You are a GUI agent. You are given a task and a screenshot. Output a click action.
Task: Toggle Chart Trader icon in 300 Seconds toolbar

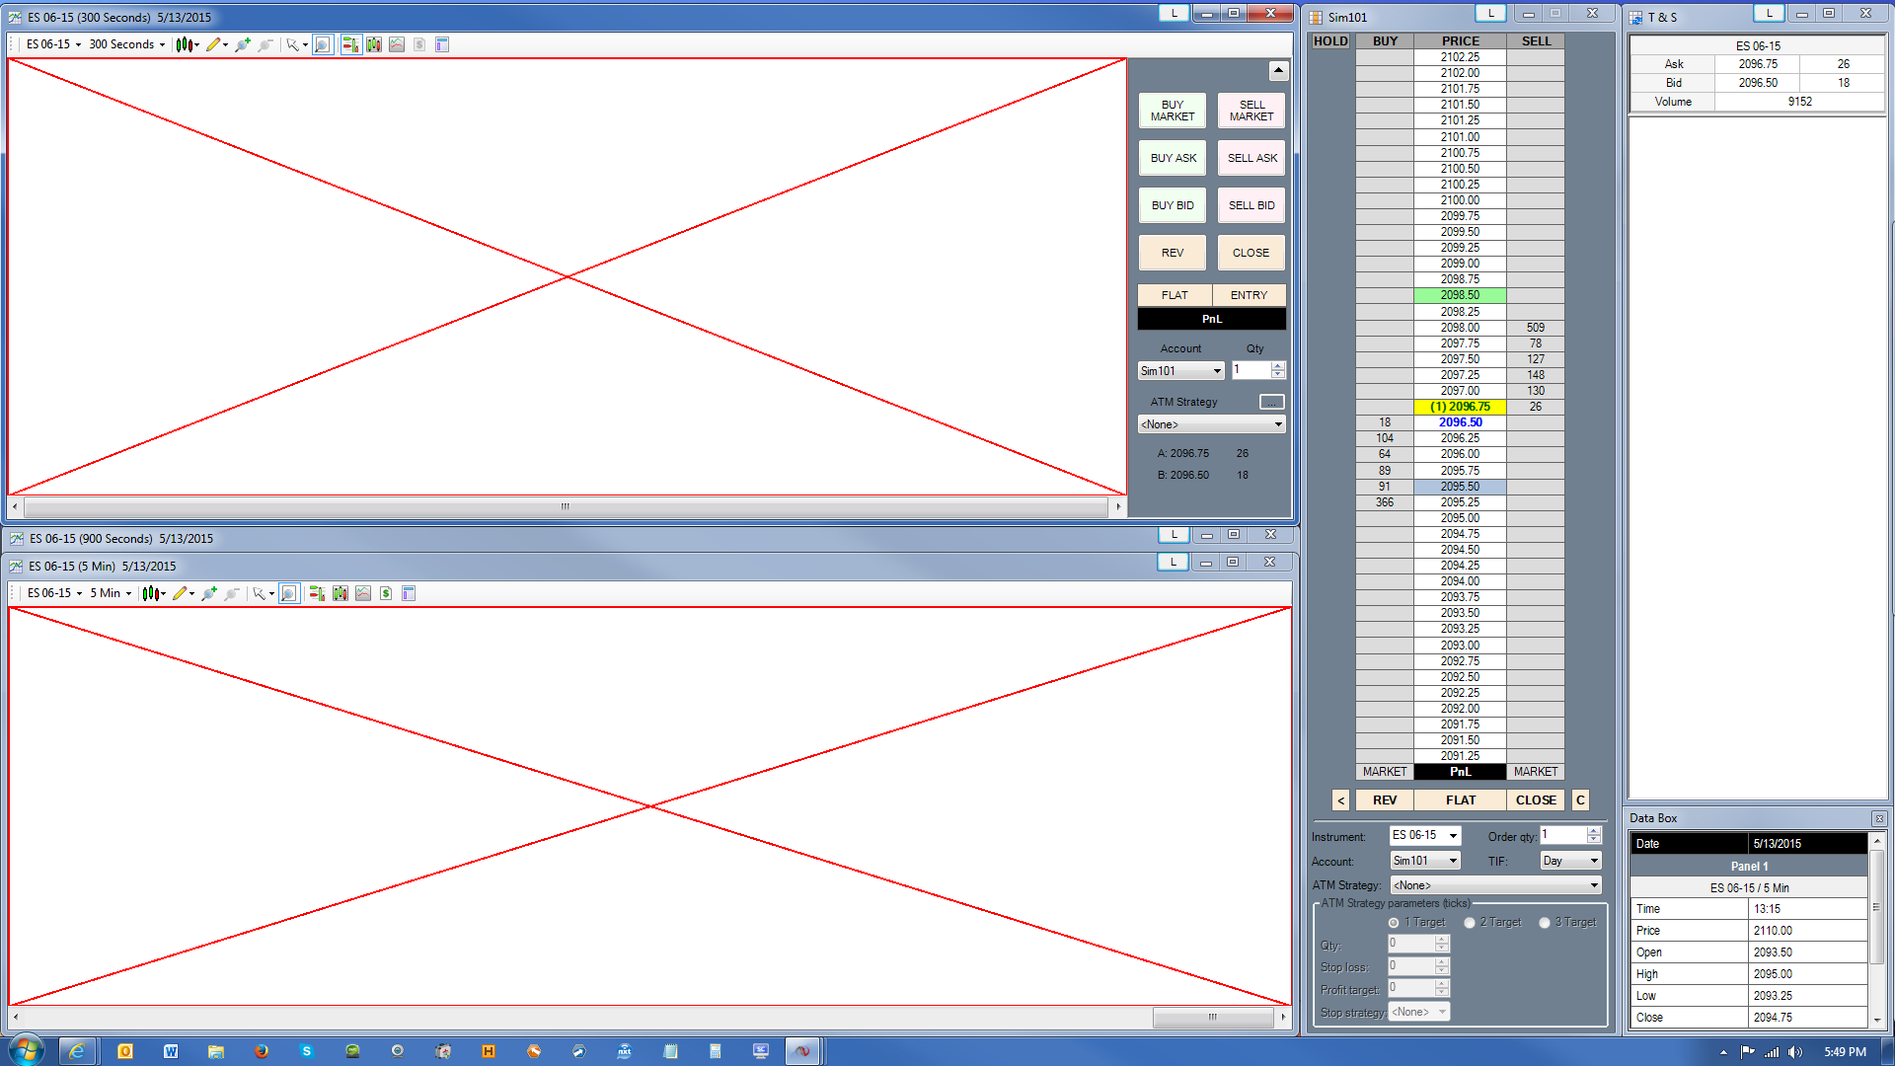click(x=350, y=44)
